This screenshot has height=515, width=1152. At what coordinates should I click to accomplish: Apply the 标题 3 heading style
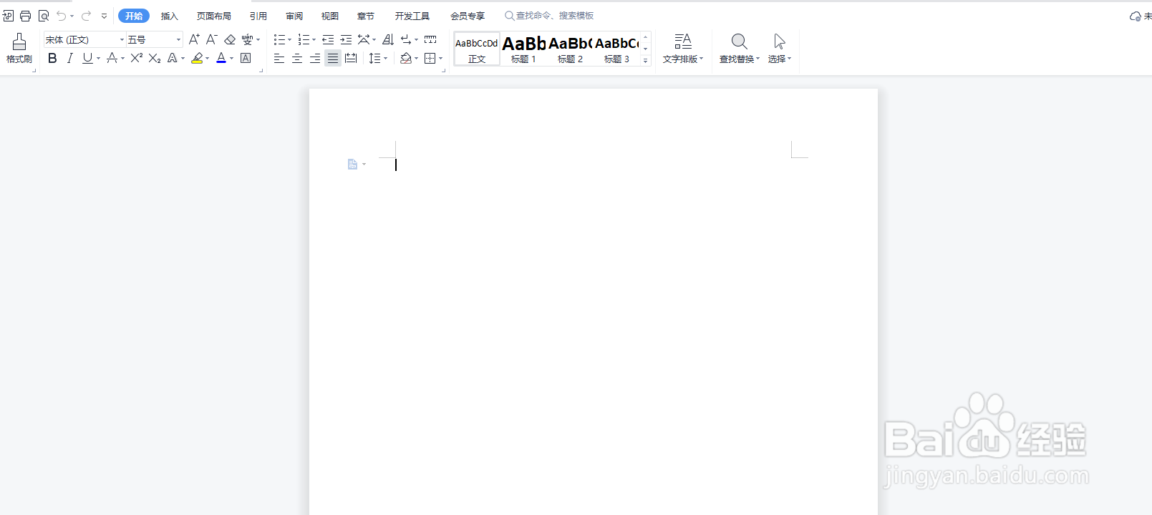[616, 49]
